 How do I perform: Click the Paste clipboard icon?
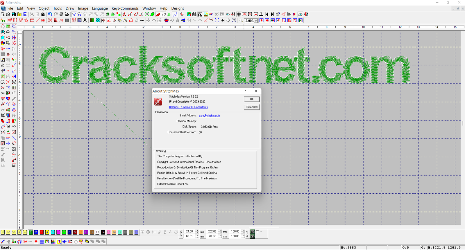pyautogui.click(x=43, y=14)
